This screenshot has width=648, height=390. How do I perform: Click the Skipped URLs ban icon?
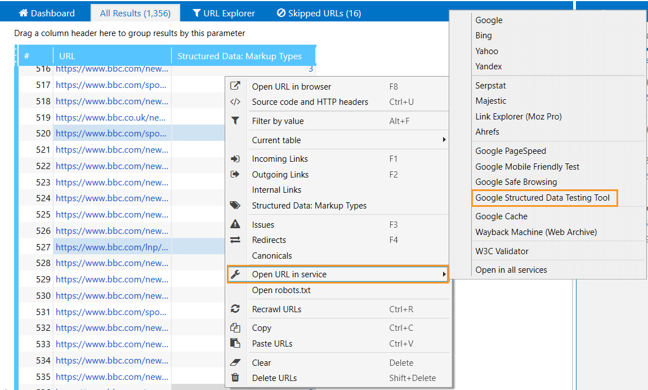[x=281, y=13]
